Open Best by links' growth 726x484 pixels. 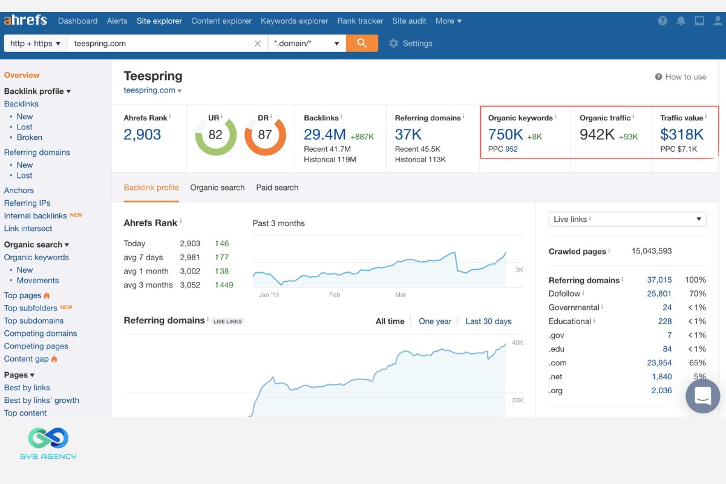[x=42, y=401]
